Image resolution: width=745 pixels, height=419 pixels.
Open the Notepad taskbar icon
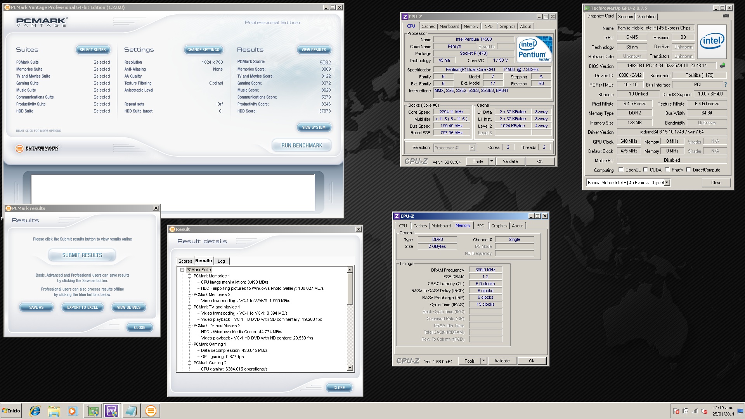point(131,411)
